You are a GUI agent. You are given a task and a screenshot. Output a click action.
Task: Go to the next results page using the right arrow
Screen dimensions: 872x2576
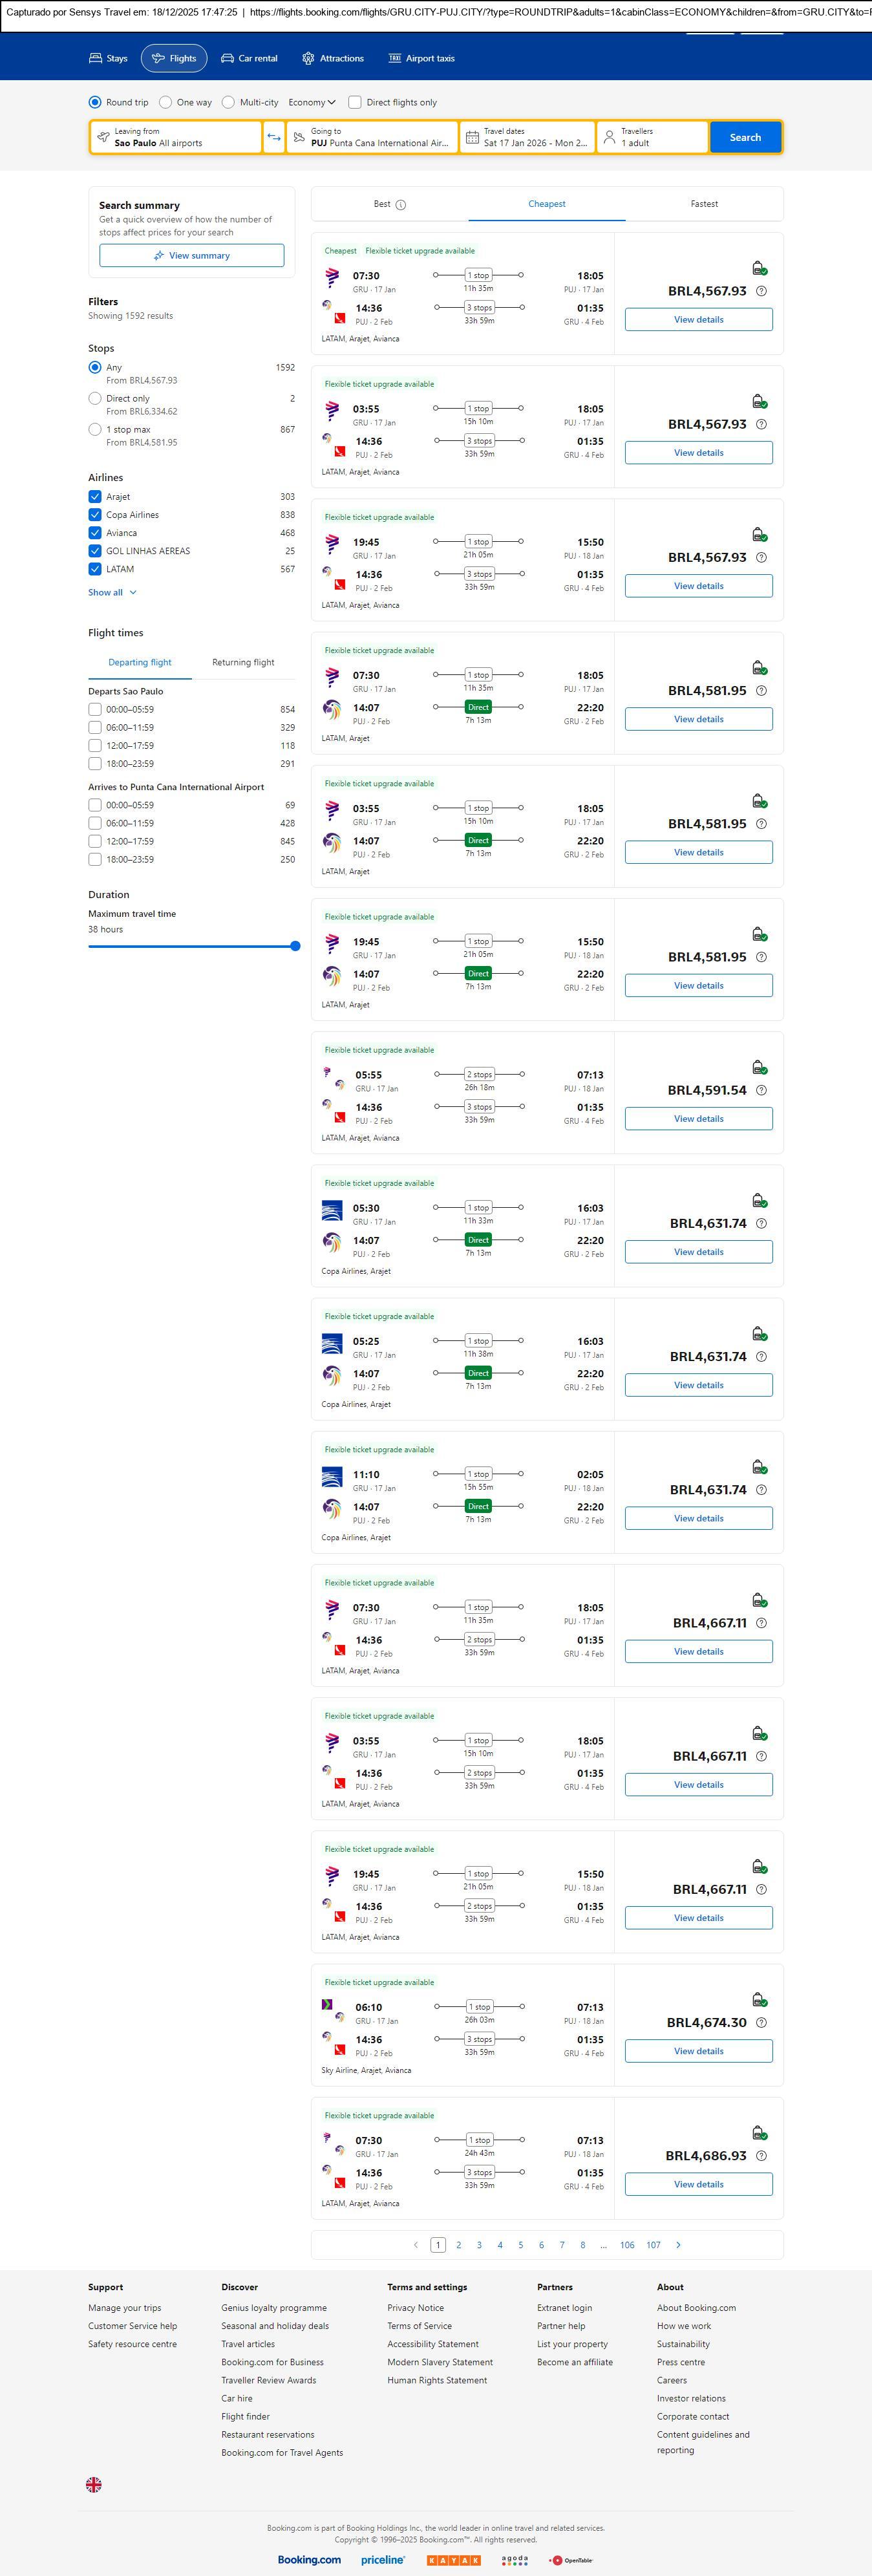point(678,2244)
